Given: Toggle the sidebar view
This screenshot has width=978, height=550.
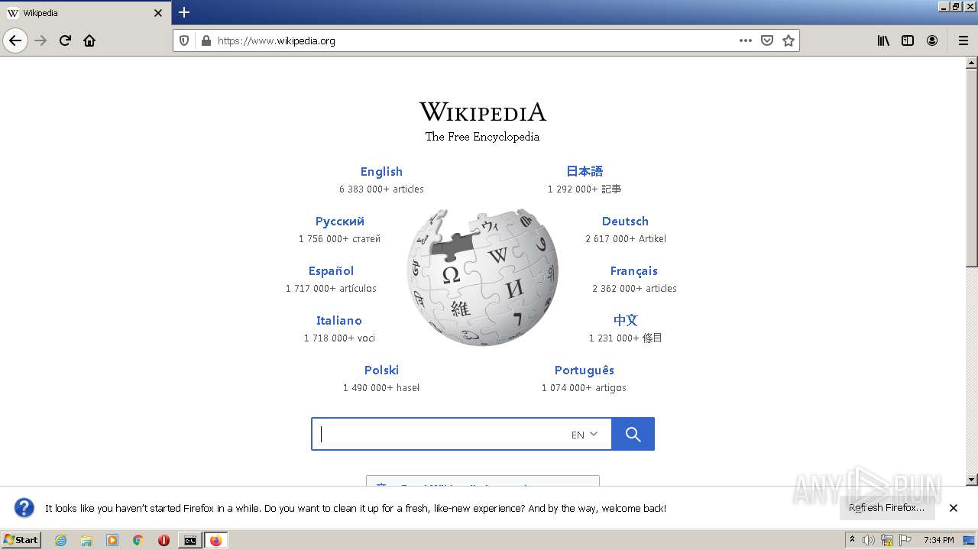Looking at the screenshot, I should point(908,40).
